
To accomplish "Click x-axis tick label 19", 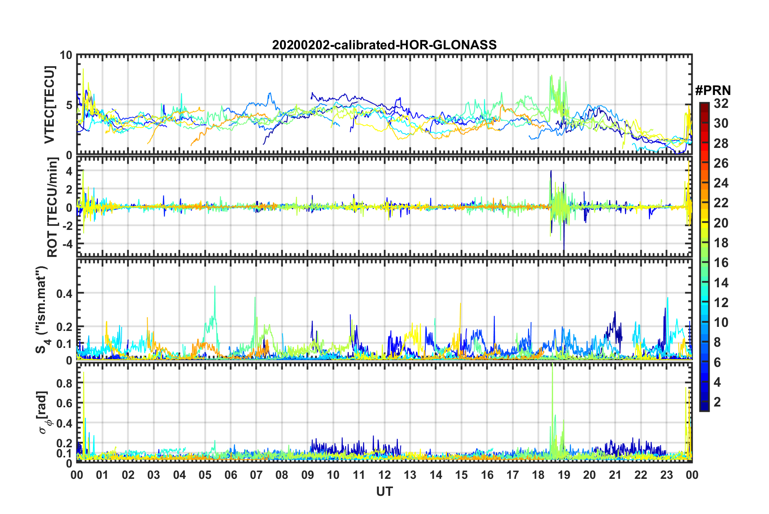I will click(564, 475).
